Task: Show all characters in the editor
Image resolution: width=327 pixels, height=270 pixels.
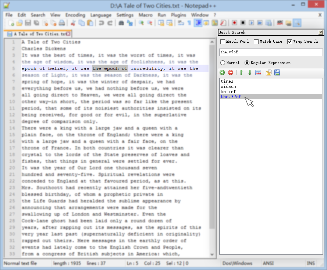Action: coord(189,23)
